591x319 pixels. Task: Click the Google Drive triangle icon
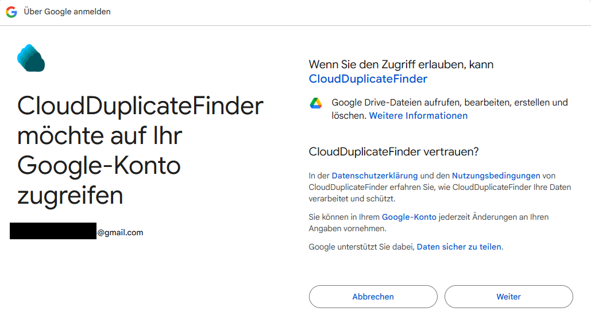click(x=316, y=103)
